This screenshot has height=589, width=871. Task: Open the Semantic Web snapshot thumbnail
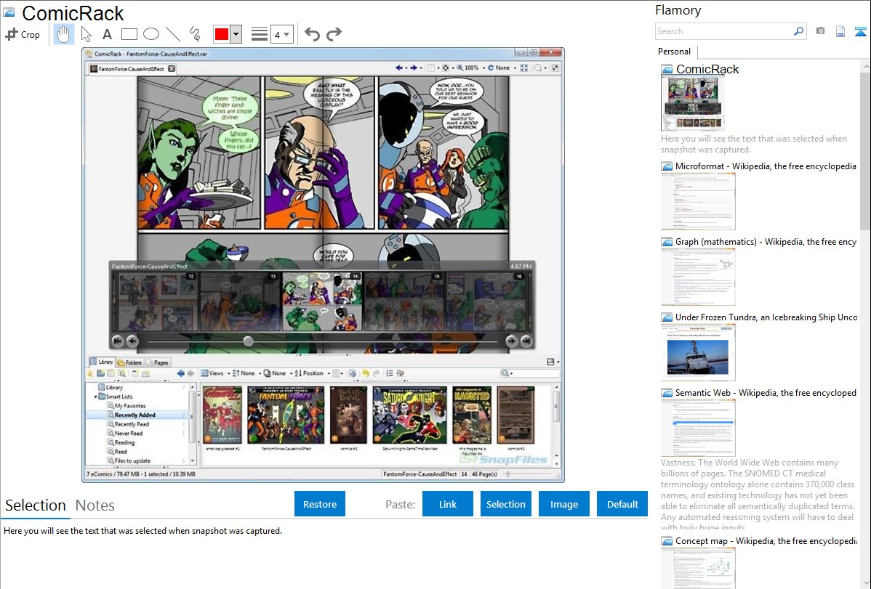pos(698,427)
